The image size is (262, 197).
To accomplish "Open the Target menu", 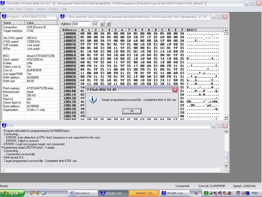I will [29, 9].
